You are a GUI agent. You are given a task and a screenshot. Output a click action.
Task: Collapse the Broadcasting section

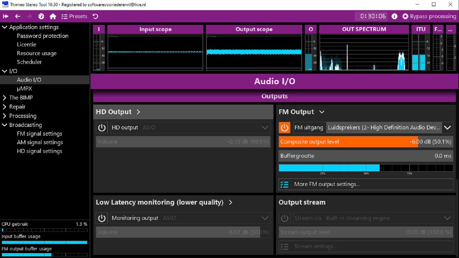5,125
